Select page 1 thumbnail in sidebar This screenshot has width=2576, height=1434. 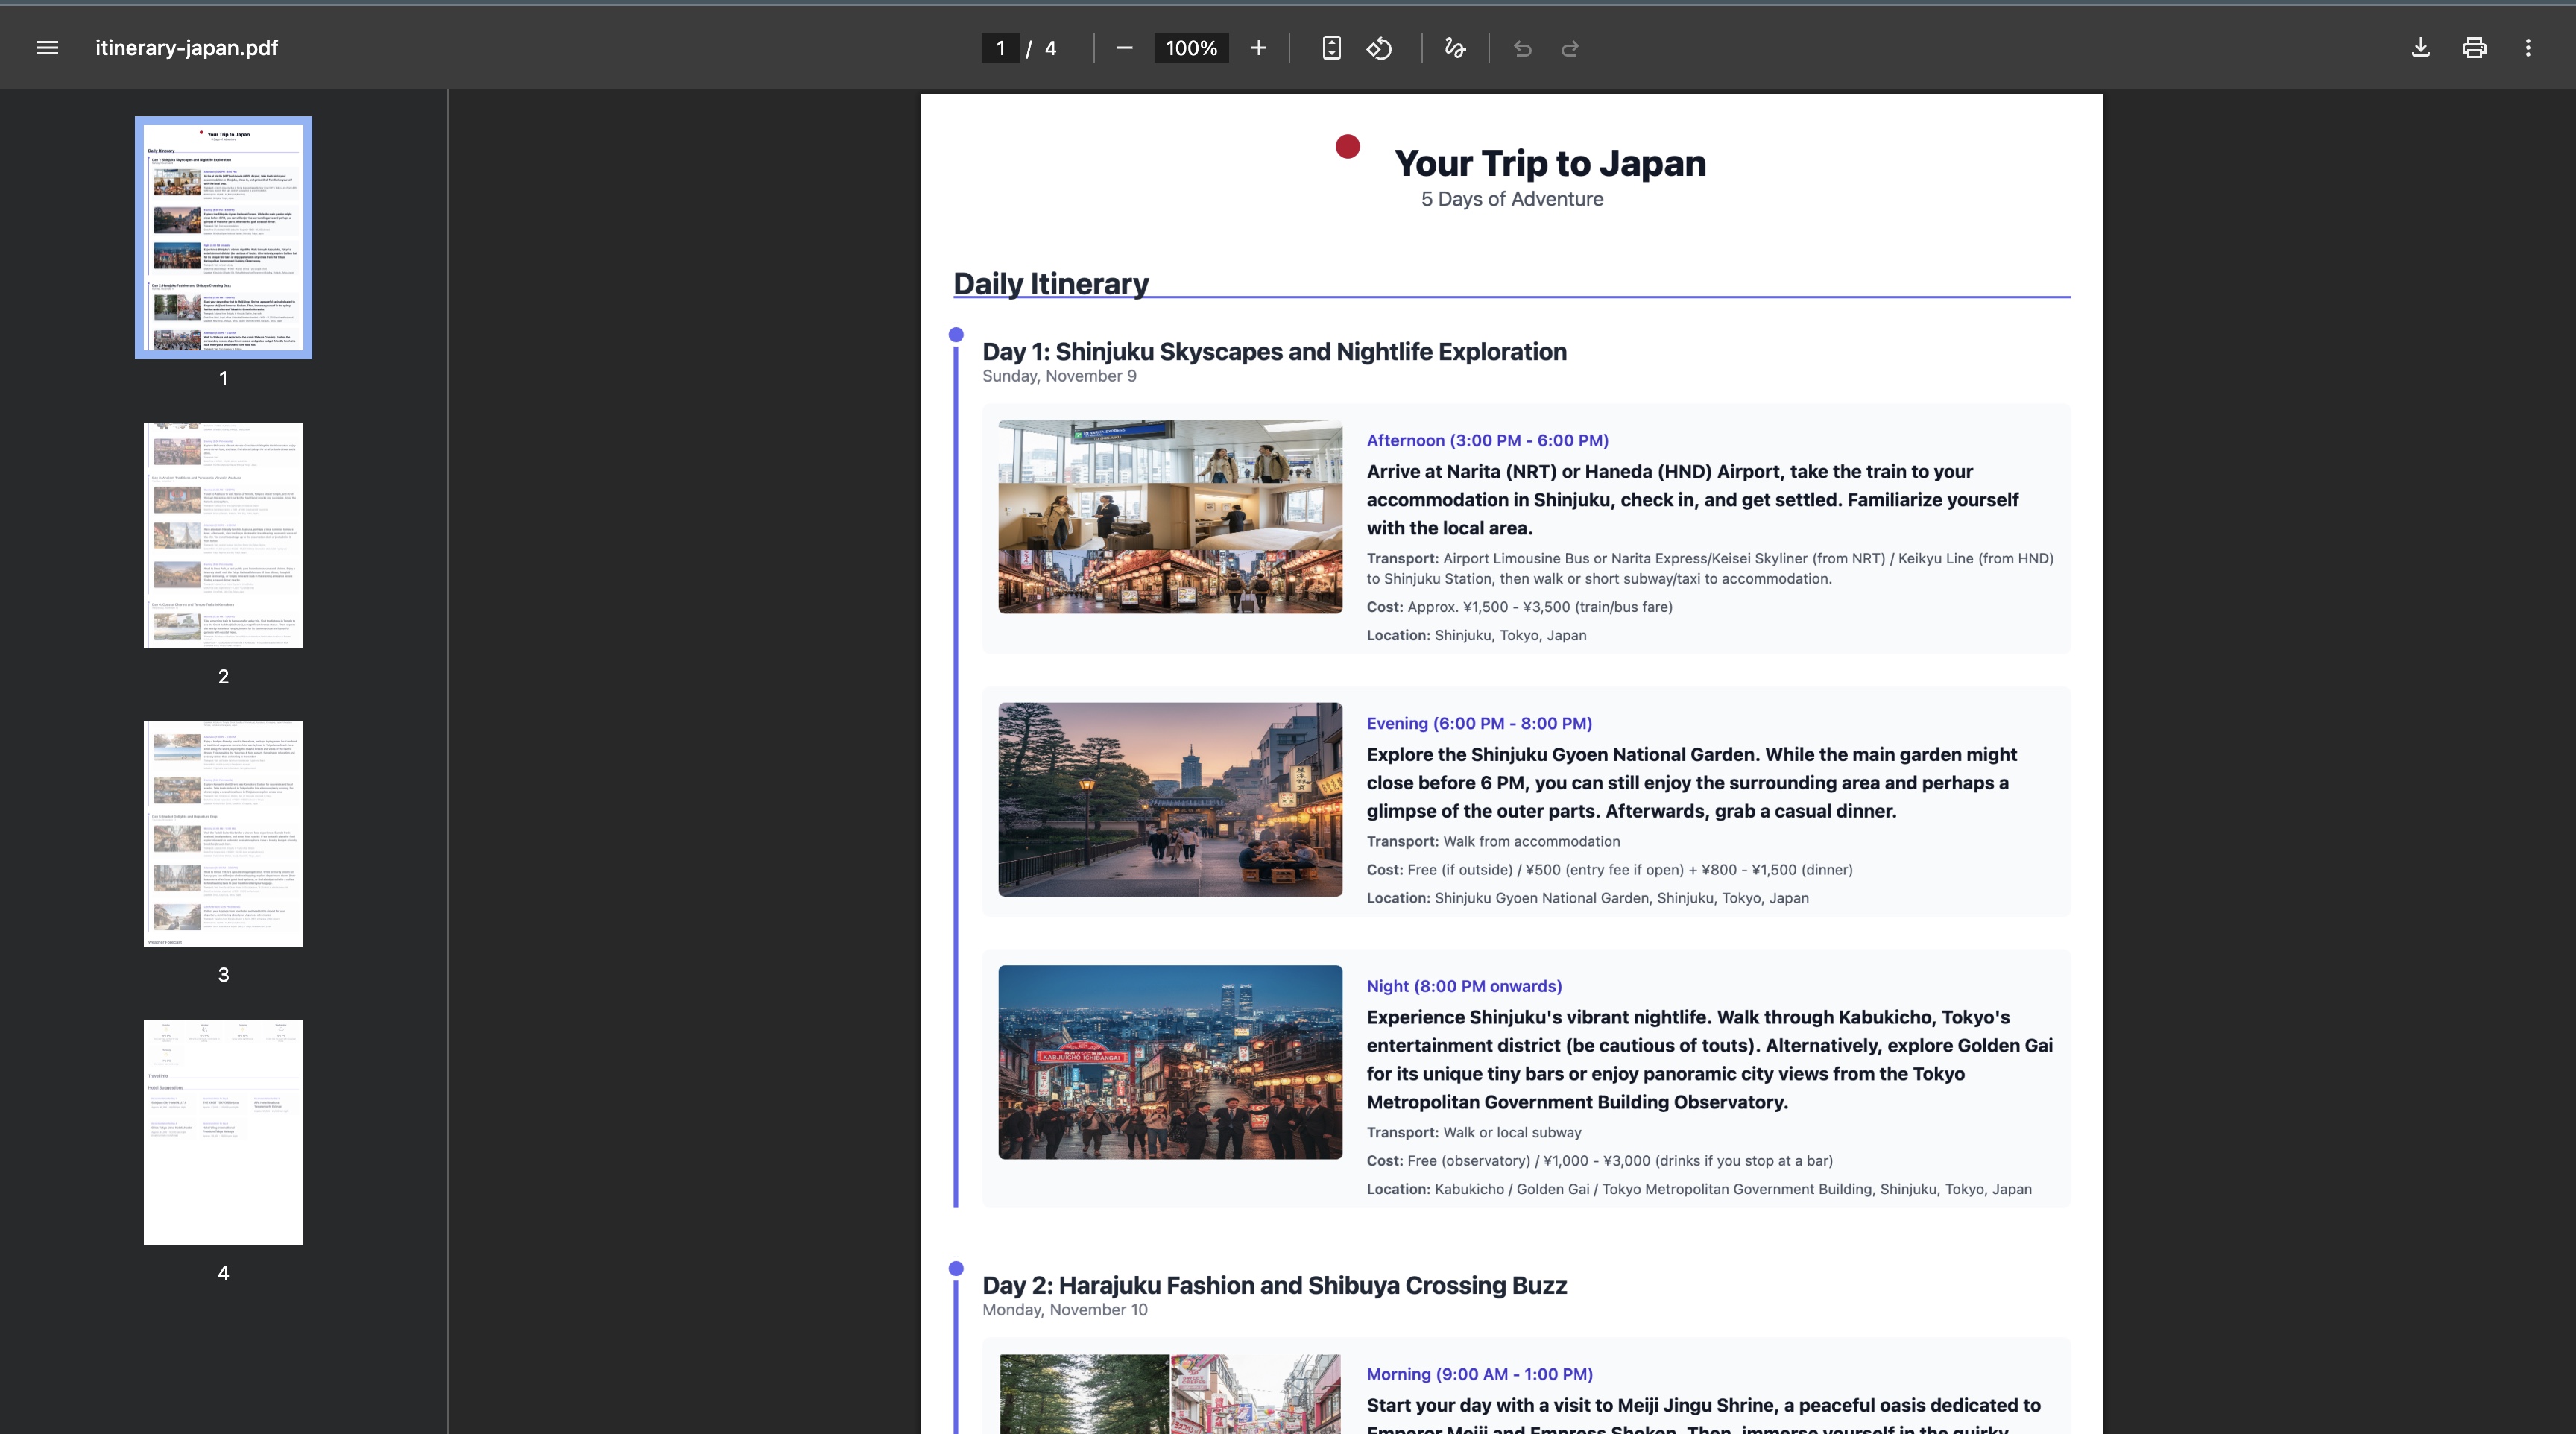tap(223, 238)
